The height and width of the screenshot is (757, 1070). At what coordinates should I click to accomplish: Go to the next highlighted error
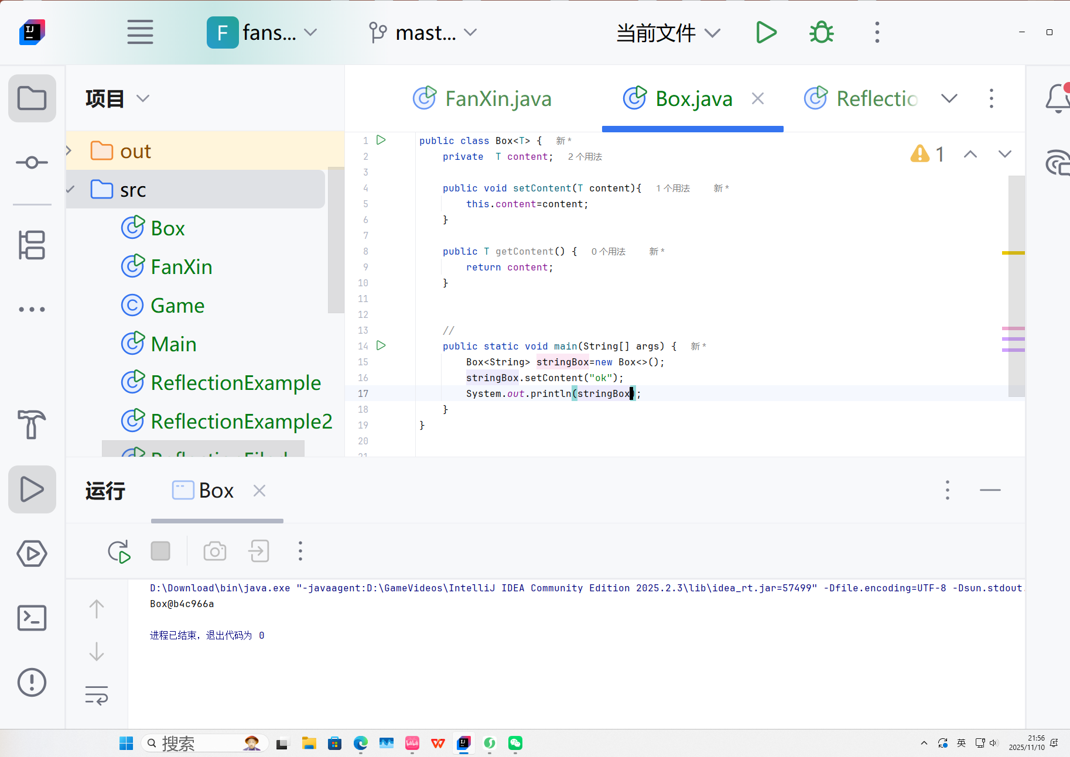(1005, 154)
